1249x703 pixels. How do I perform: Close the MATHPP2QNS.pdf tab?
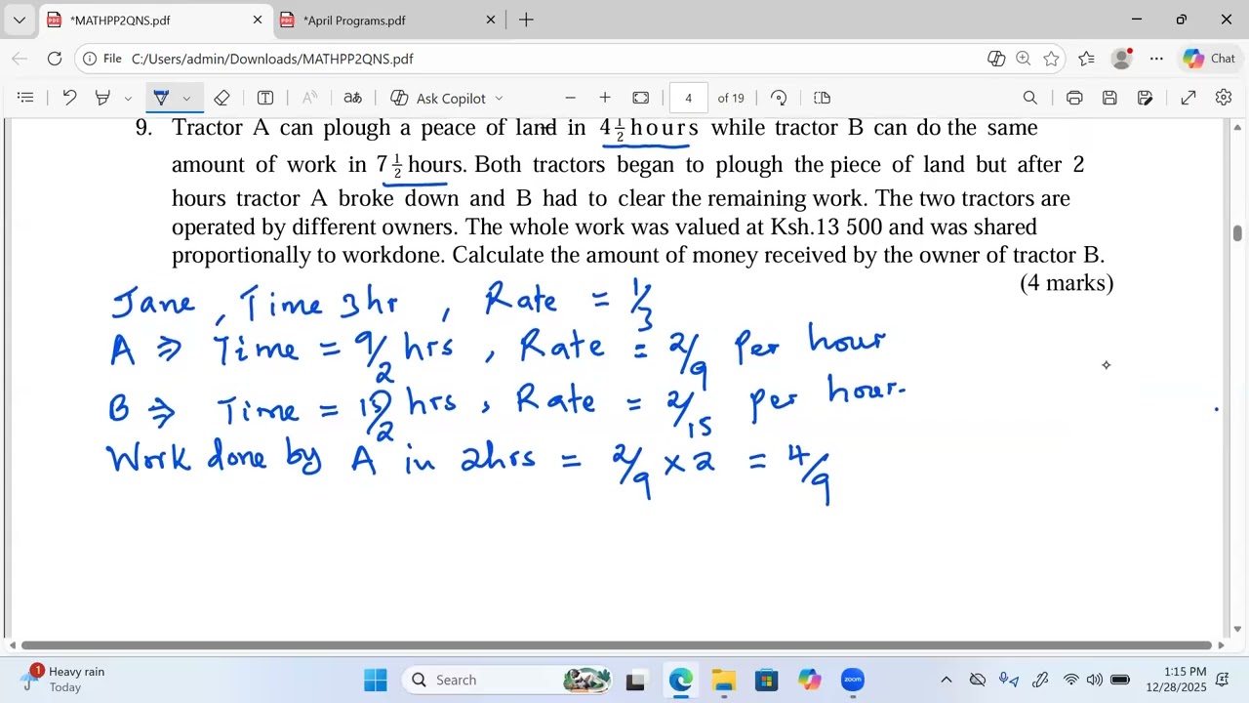258,20
